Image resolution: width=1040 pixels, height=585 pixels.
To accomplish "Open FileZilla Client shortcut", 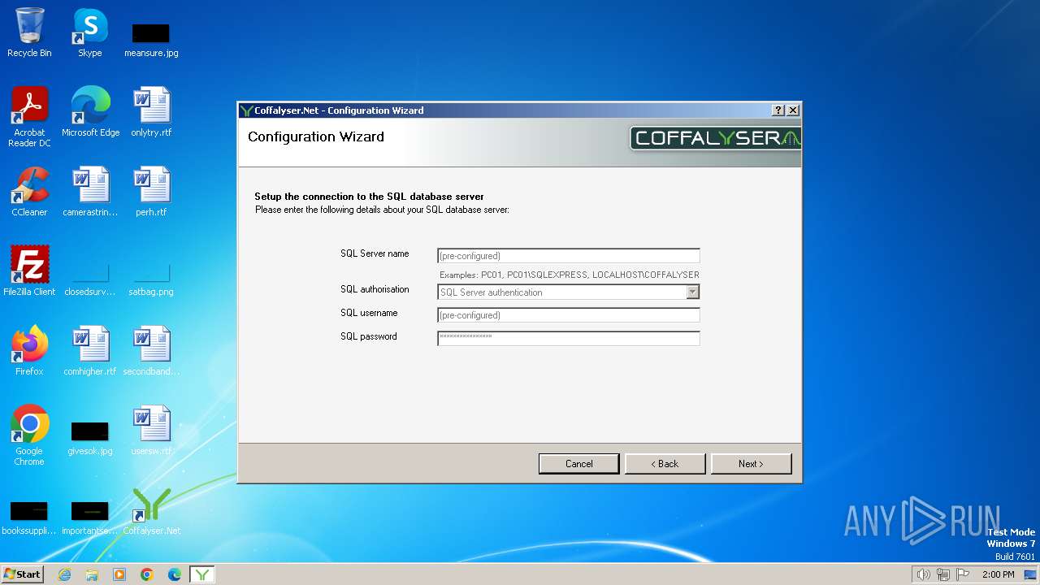I will pyautogui.click(x=29, y=271).
